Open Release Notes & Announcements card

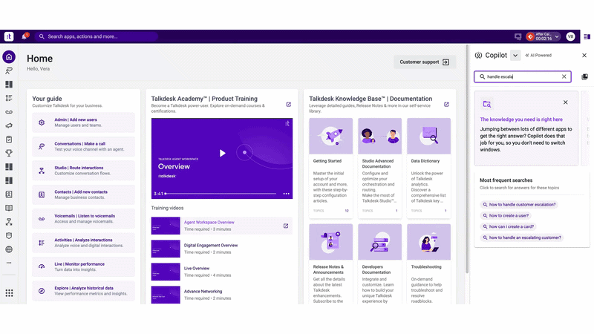tap(330, 264)
